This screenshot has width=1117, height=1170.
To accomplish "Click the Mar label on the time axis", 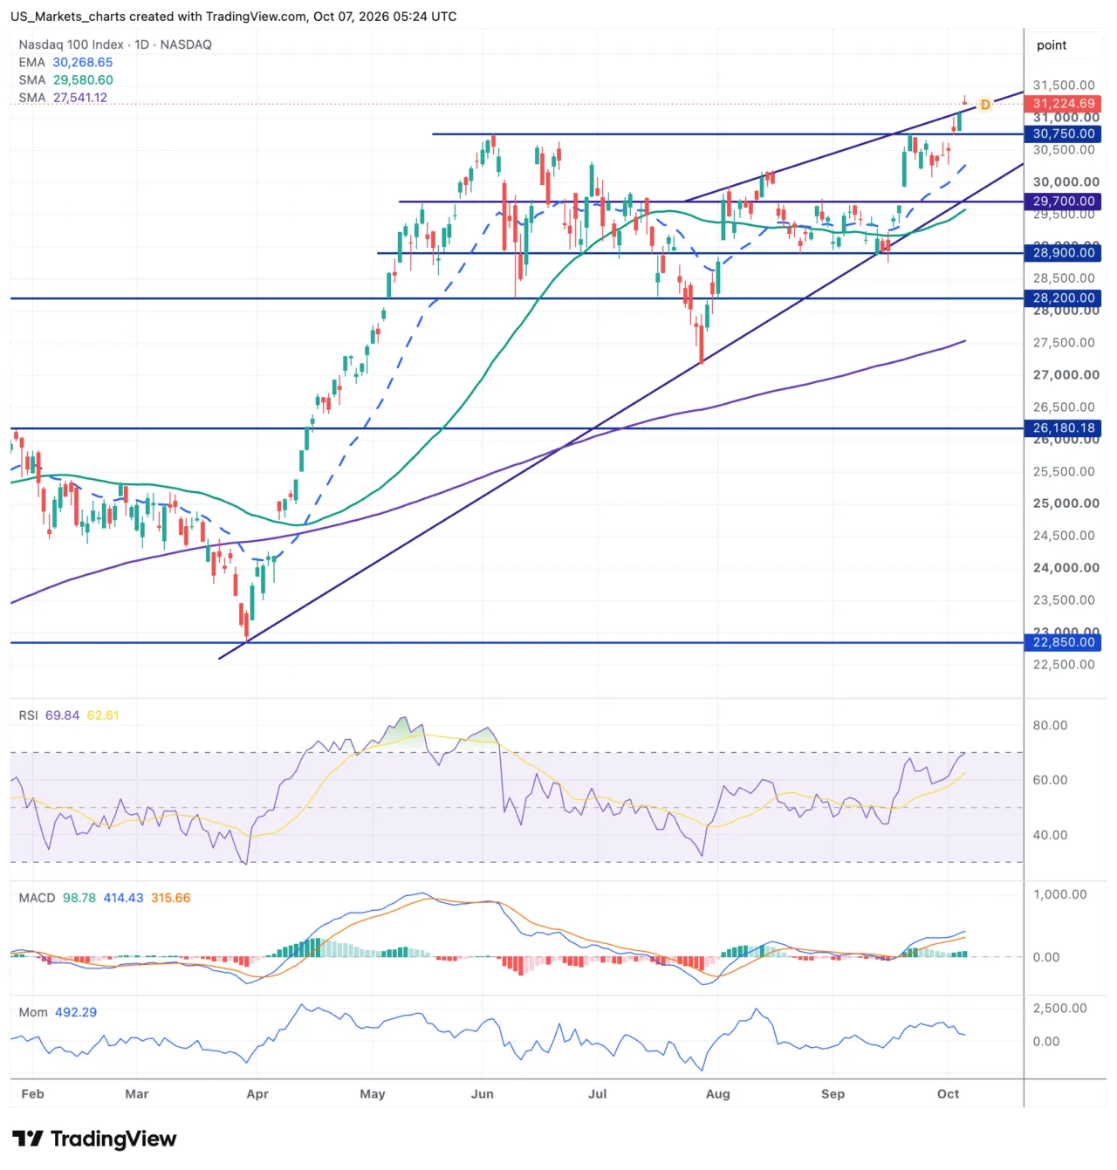I will [137, 1093].
